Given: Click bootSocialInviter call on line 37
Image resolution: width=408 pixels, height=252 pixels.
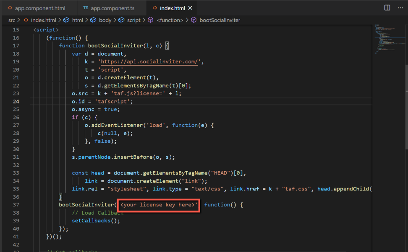Looking at the screenshot, I should [x=86, y=205].
